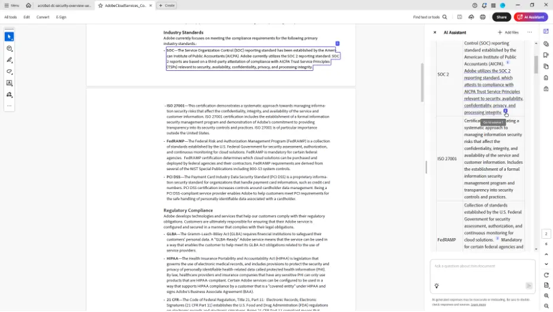The width and height of the screenshot is (553, 312).
Task: Switch to acrobat-dc-security-overview tab
Action: coord(64,5)
